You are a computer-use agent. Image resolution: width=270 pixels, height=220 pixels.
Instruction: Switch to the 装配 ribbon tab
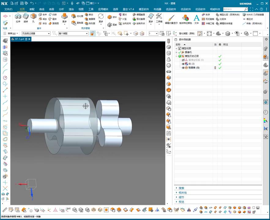tap(32, 9)
